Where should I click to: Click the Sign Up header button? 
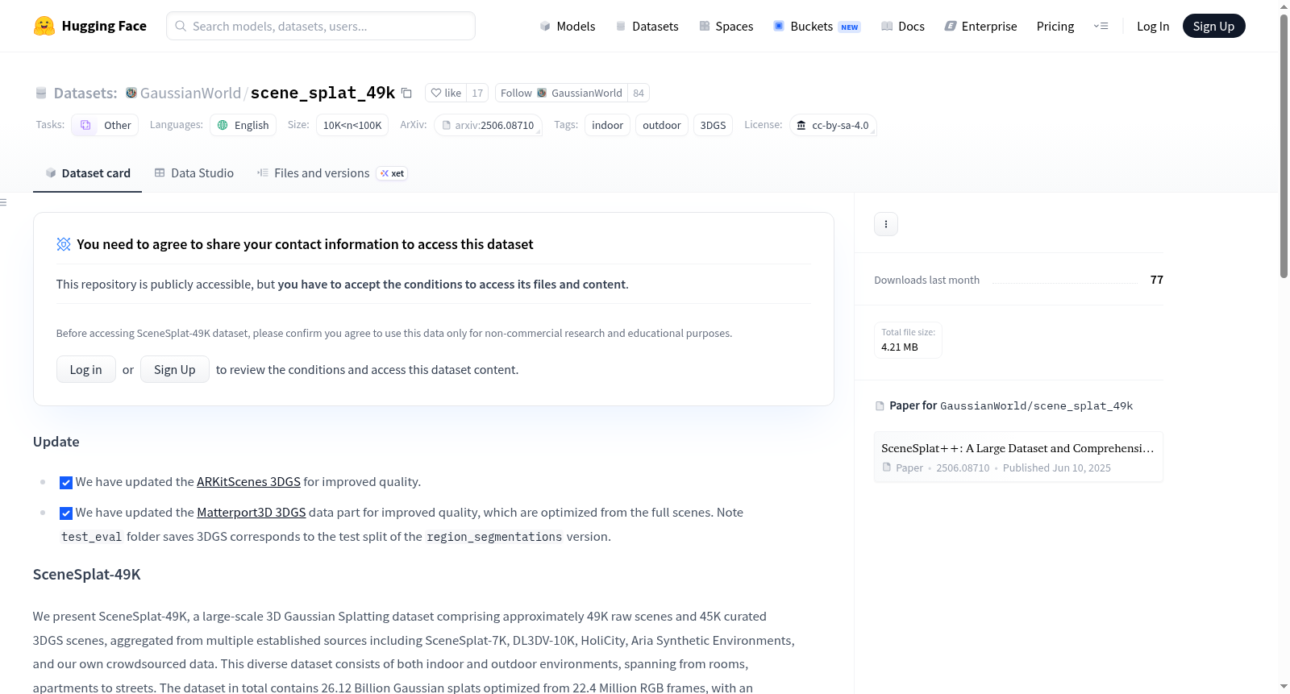[x=1213, y=26]
